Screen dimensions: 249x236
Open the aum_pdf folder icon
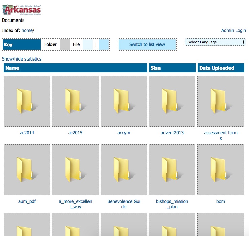tap(27, 170)
